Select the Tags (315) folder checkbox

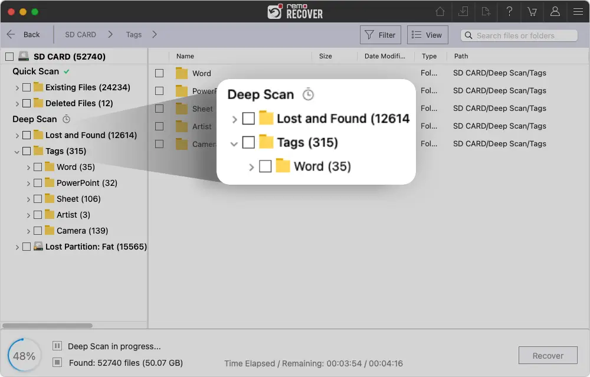(x=27, y=151)
